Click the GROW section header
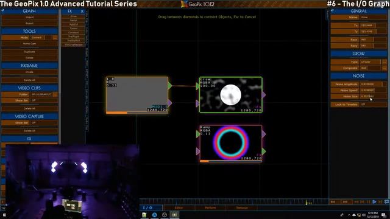Viewport: 390px width, 219px height. [359, 54]
